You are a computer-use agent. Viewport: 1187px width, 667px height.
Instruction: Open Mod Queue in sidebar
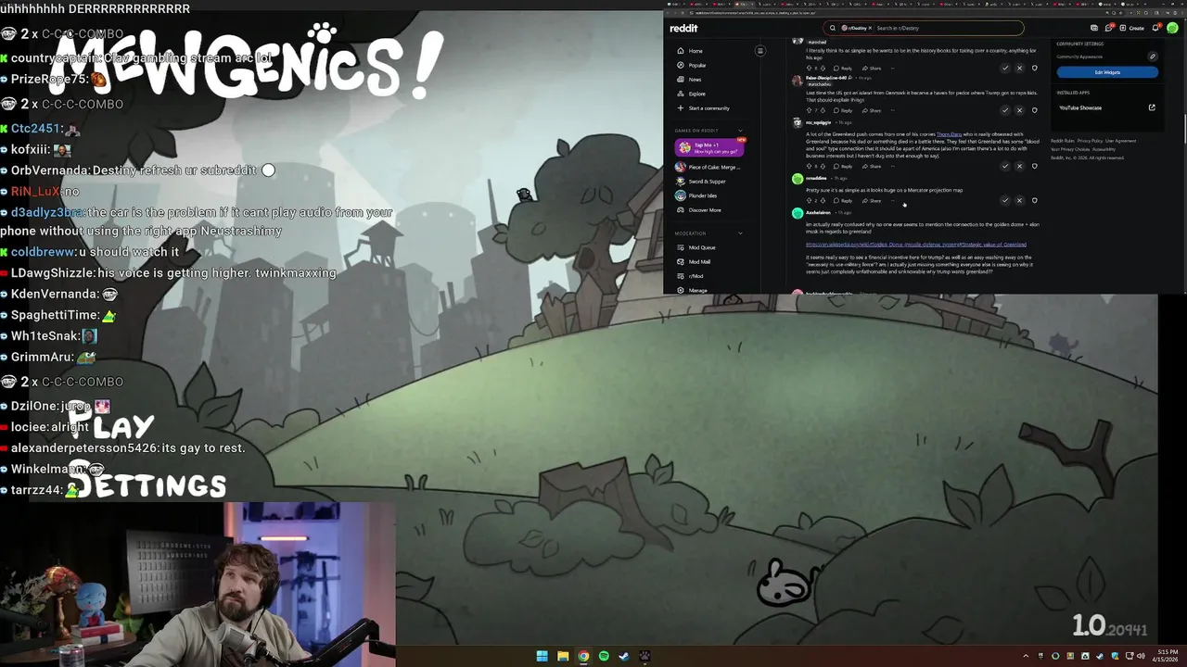pos(701,247)
